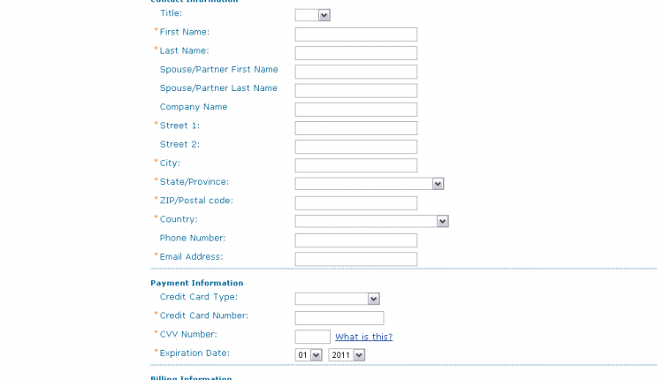Open the Country selection dropdown
The width and height of the screenshot is (663, 380).
[371, 221]
